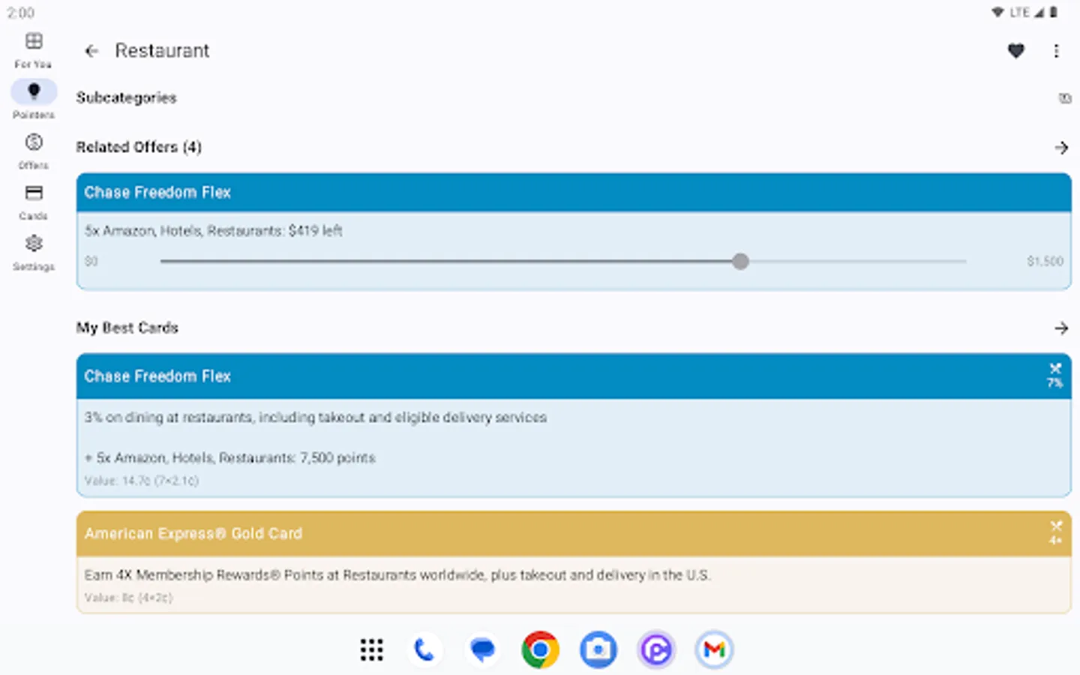Image resolution: width=1080 pixels, height=675 pixels.
Task: Launch the Phone app from dock
Action: click(x=424, y=649)
